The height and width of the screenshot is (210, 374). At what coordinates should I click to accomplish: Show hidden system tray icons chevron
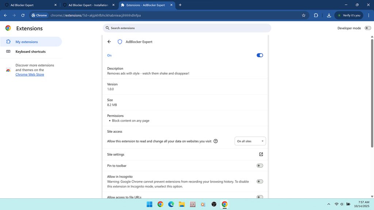click(x=328, y=204)
